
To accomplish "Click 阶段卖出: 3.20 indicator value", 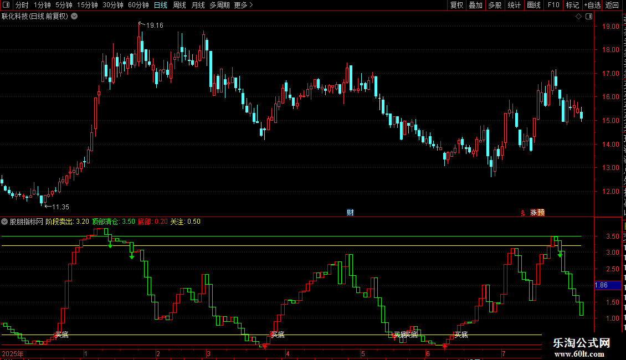I will coord(67,222).
